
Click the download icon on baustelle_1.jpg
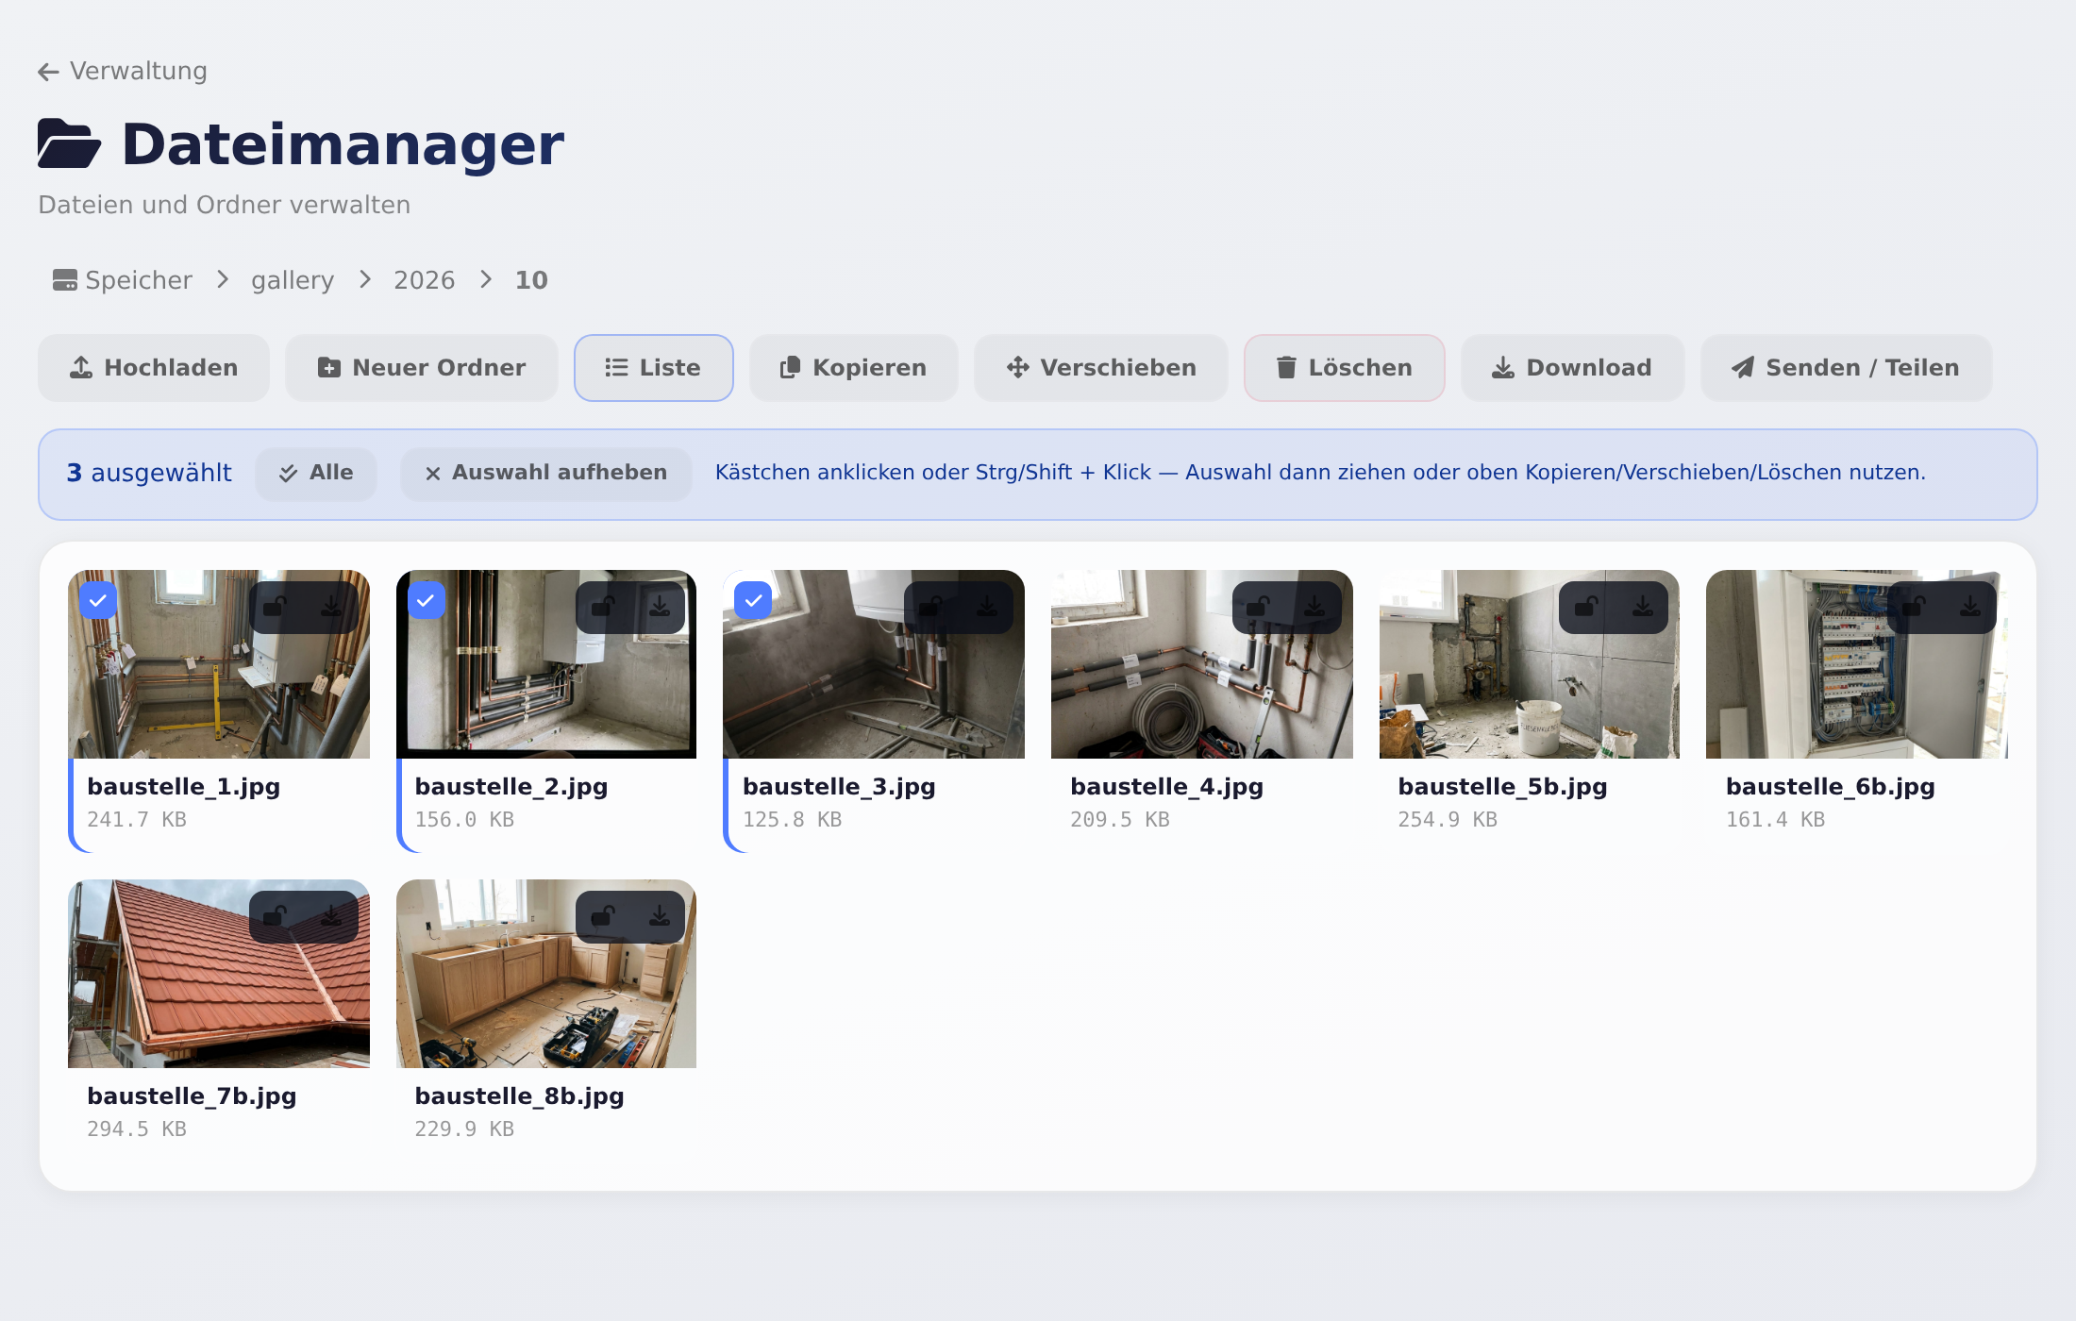(x=331, y=607)
